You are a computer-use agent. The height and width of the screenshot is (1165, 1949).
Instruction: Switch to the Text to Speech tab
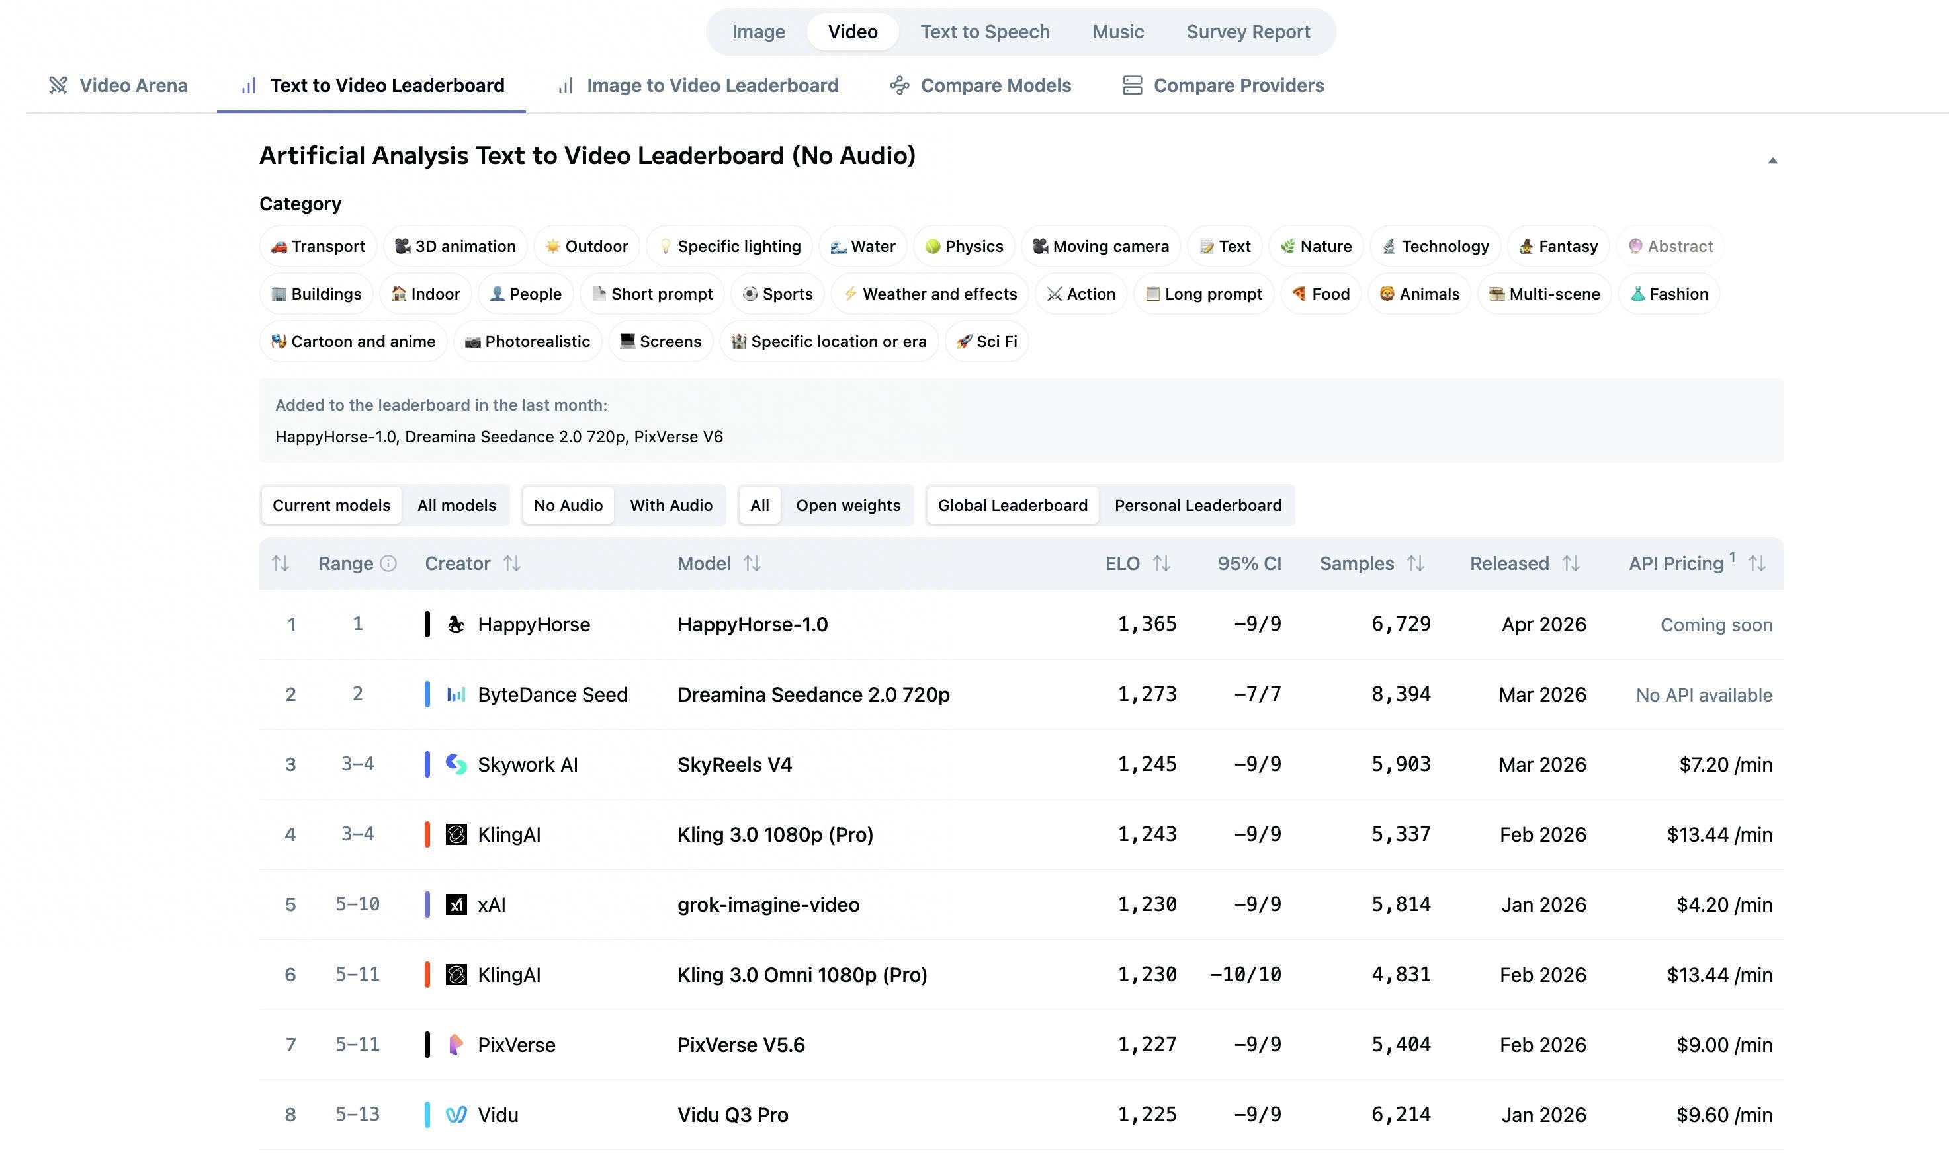click(x=984, y=31)
